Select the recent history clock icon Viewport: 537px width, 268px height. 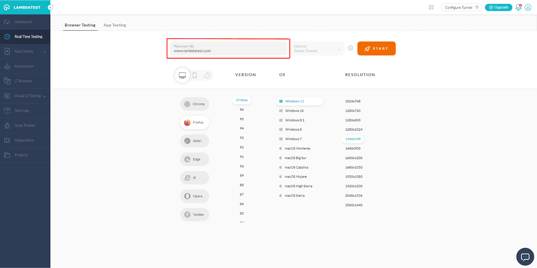207,75
